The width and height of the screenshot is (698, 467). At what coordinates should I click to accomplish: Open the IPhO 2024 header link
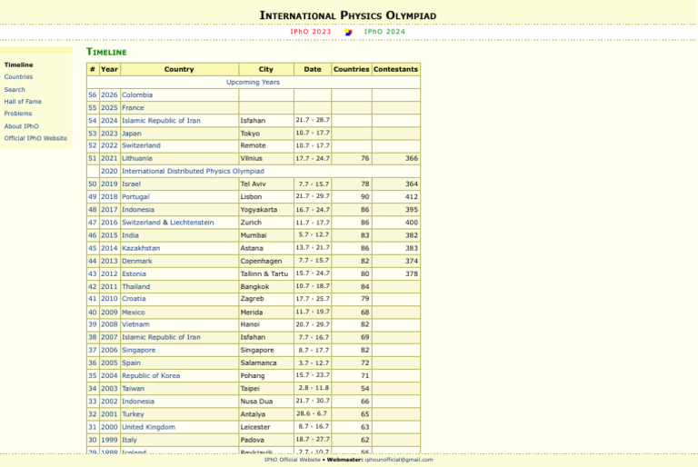pos(384,32)
